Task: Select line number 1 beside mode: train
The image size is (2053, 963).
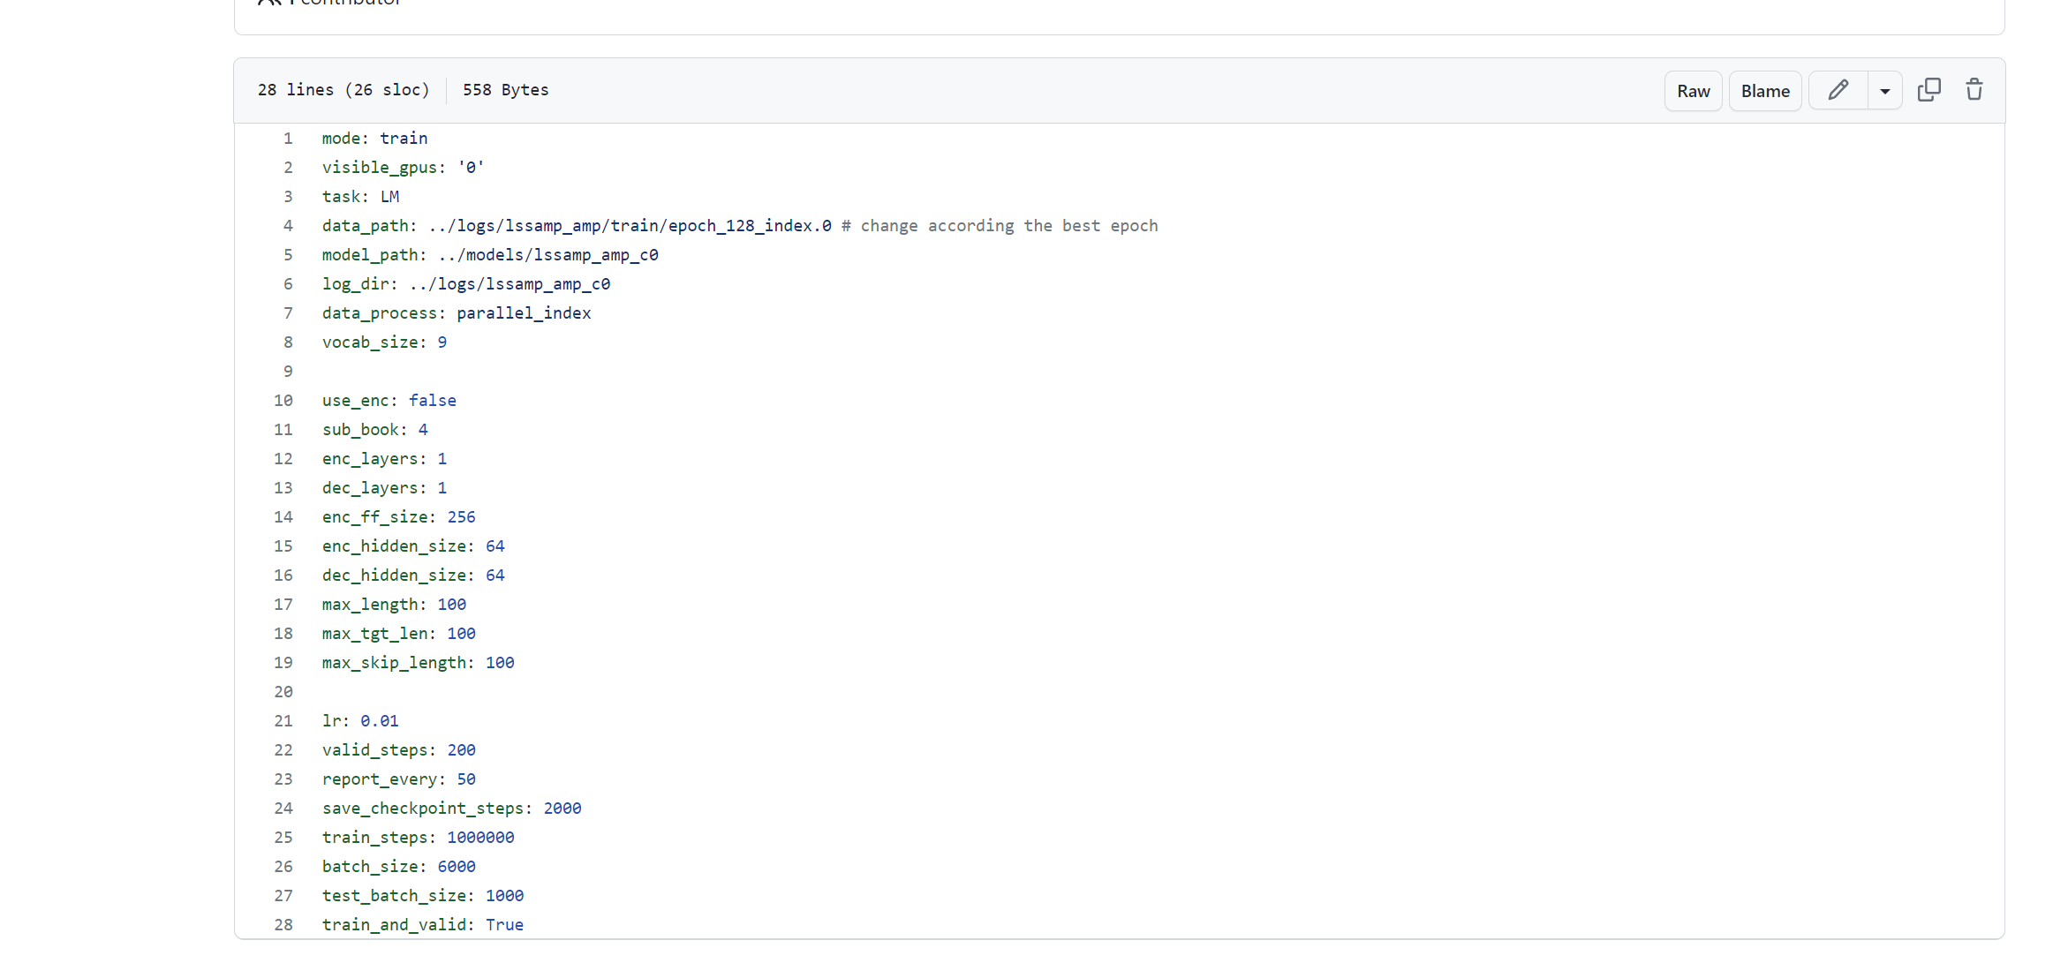Action: pos(288,138)
